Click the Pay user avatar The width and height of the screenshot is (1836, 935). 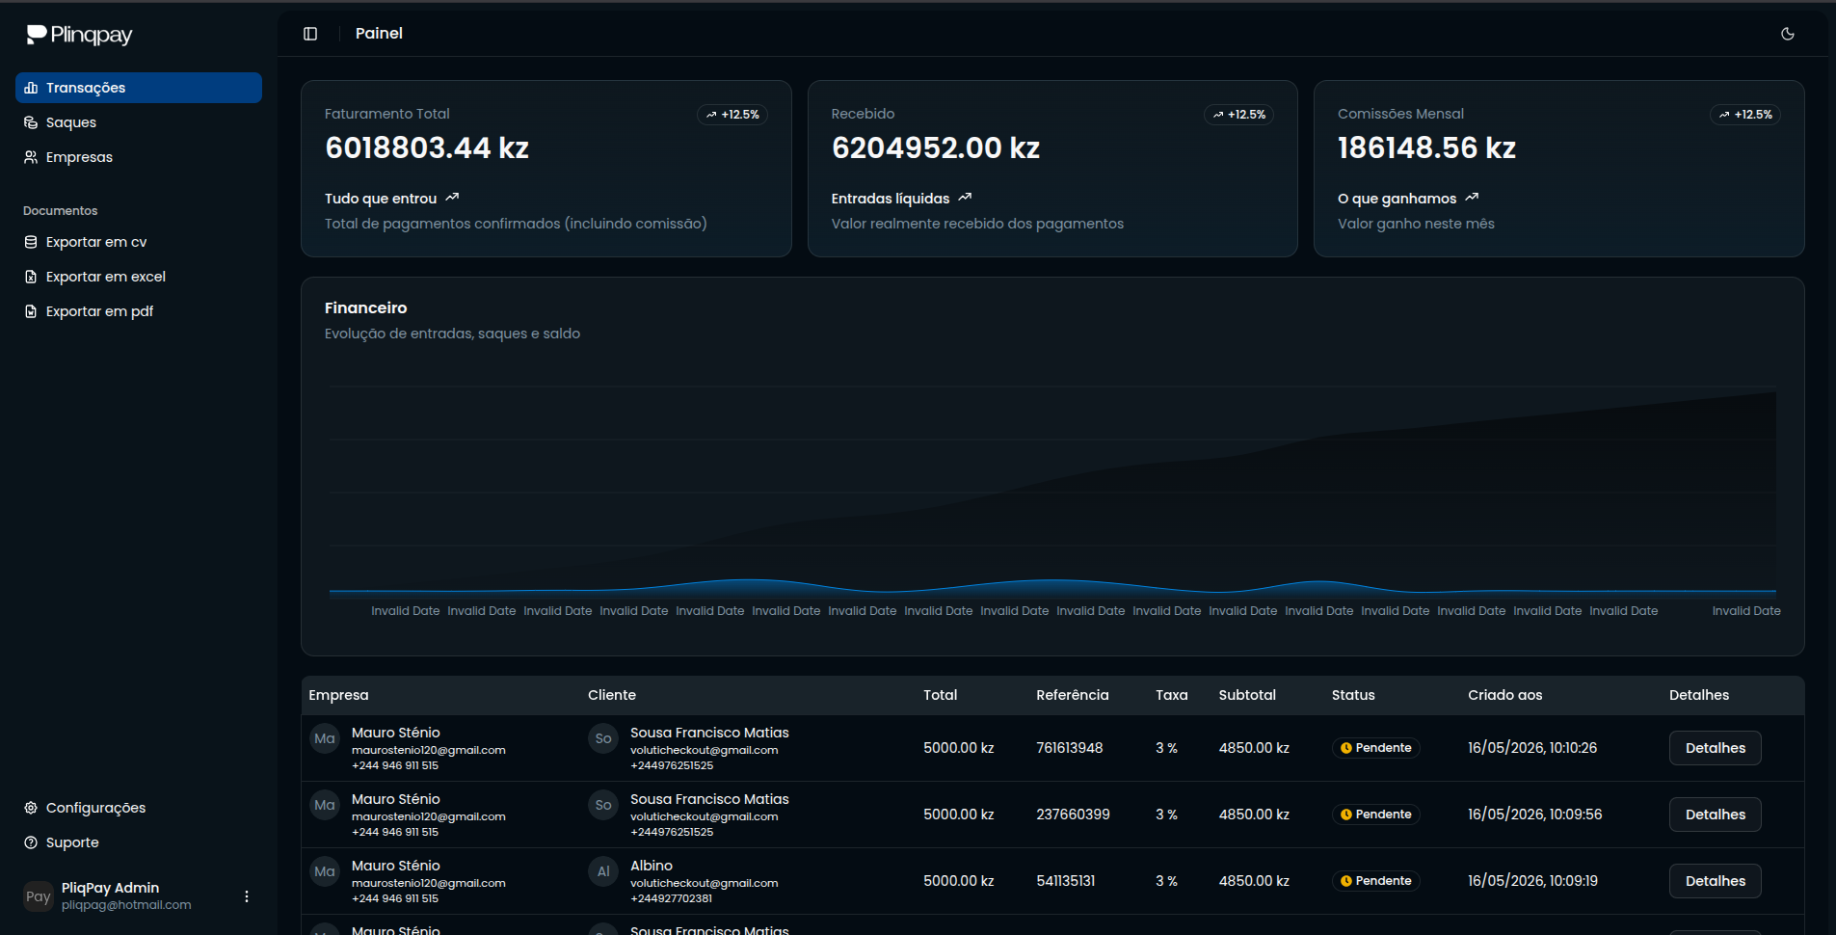tap(39, 896)
